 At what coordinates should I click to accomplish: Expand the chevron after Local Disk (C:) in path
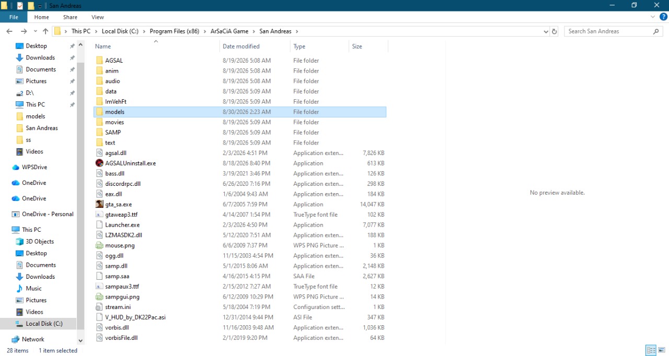pos(144,31)
